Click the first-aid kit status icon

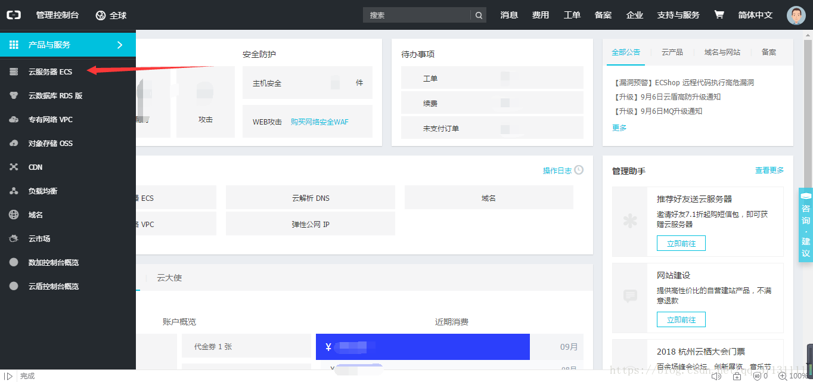click(x=737, y=376)
